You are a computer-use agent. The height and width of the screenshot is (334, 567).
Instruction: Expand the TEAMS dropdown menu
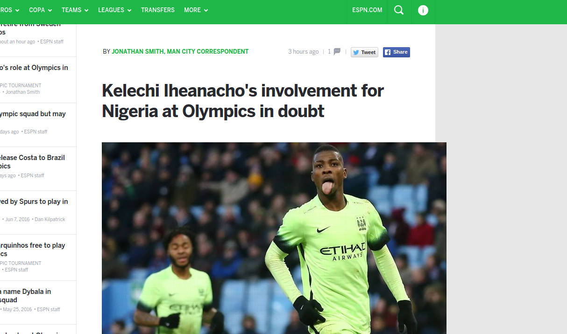[75, 10]
